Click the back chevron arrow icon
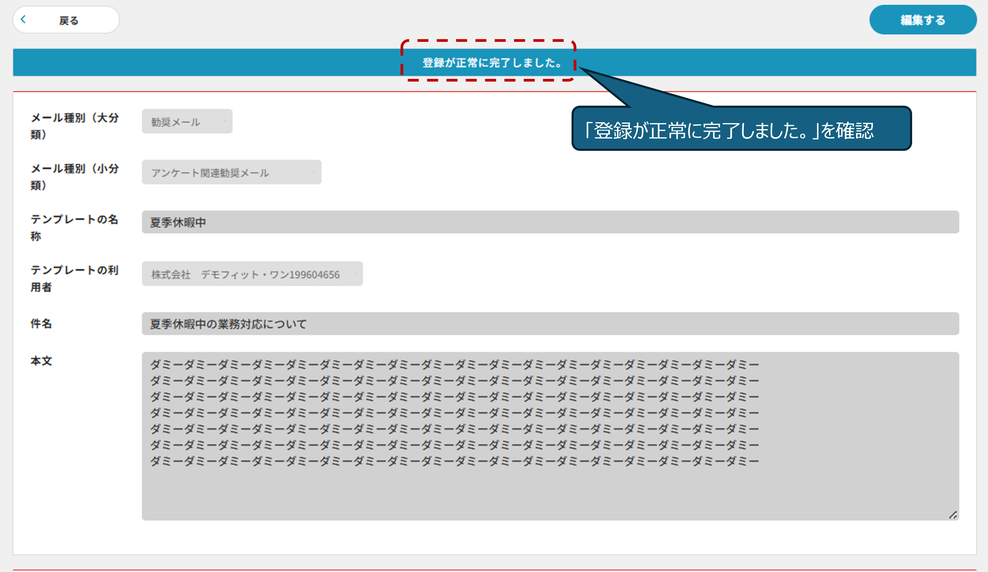The width and height of the screenshot is (988, 572). (x=23, y=19)
